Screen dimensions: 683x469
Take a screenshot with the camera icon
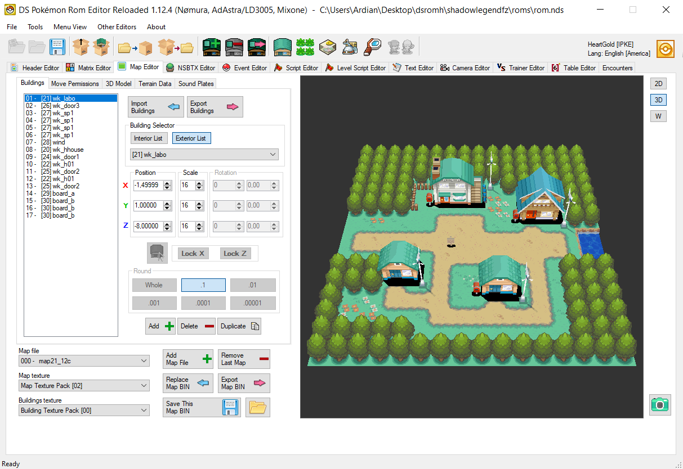tap(660, 404)
